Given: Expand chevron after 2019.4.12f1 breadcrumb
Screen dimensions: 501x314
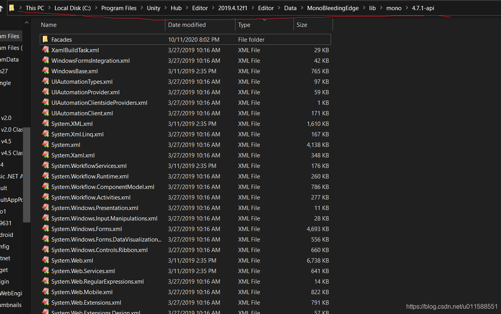Looking at the screenshot, I should (253, 8).
